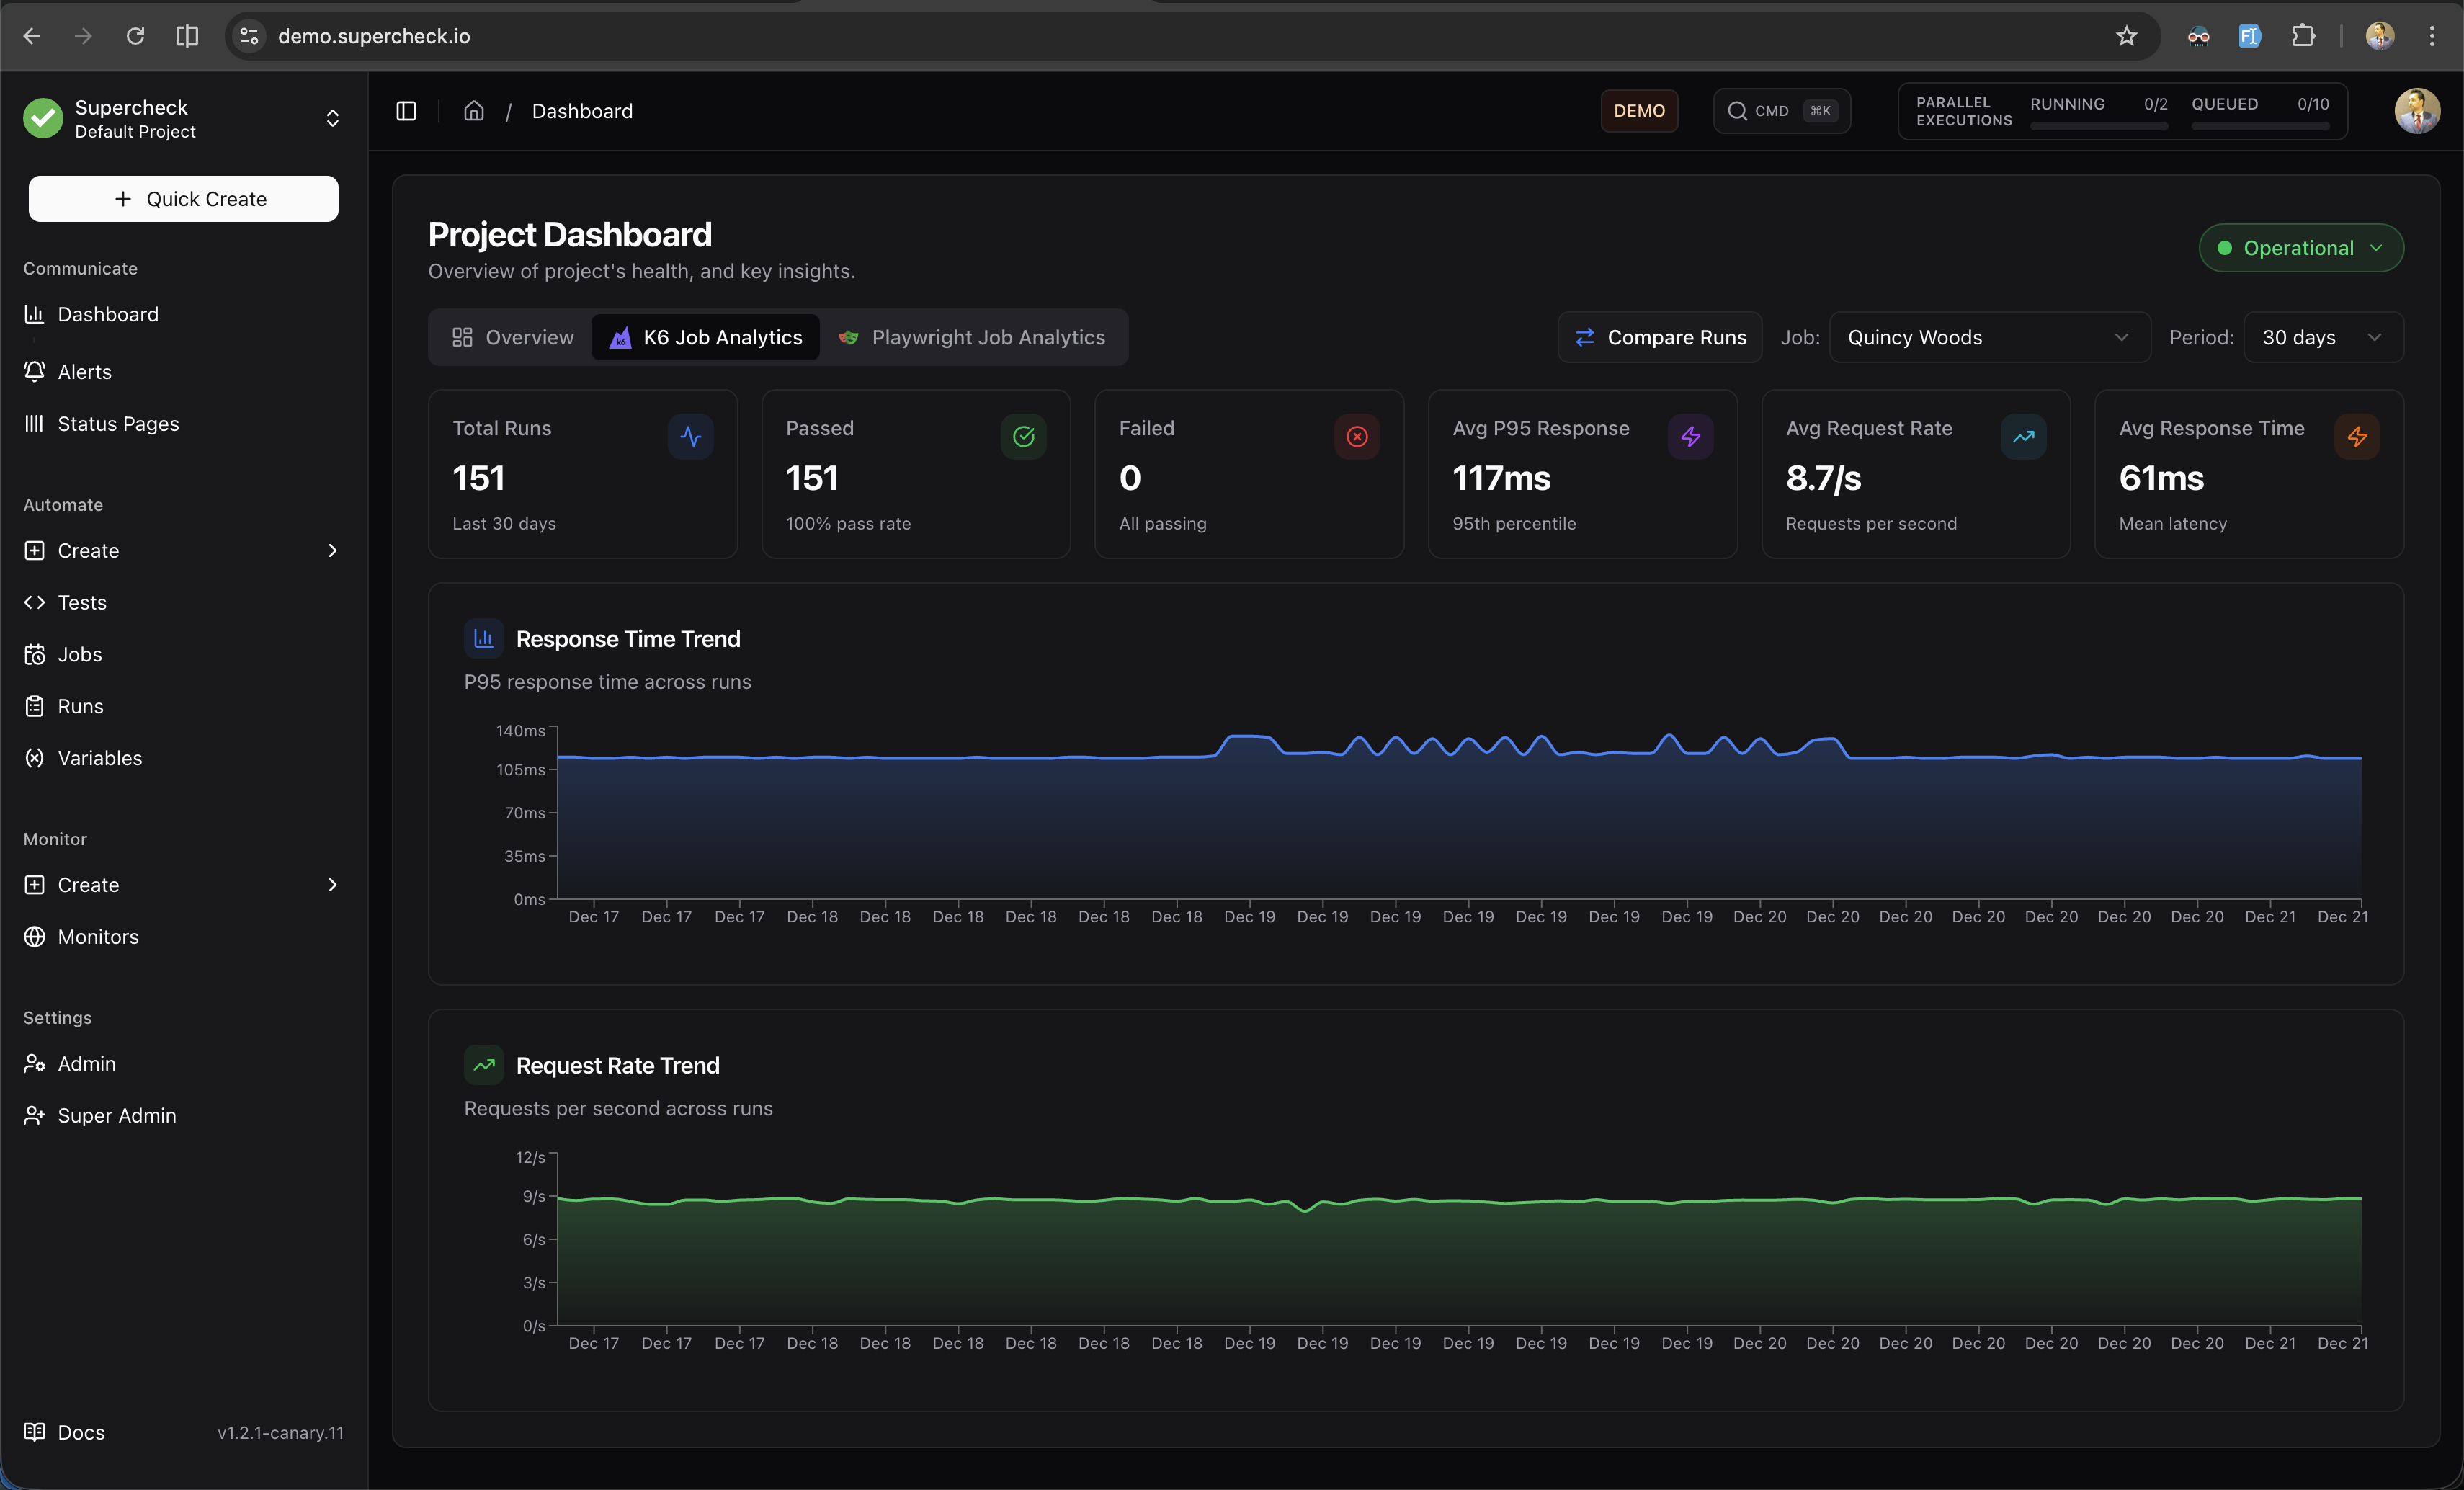This screenshot has height=1490, width=2464.
Task: Open the Dashboard sidebar item
Action: click(107, 314)
